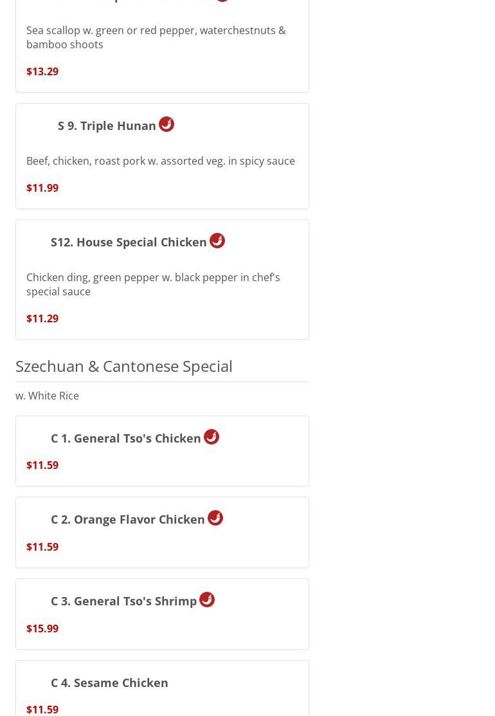Open S12. House Special Chicken item
The height and width of the screenshot is (716, 495).
point(129,243)
